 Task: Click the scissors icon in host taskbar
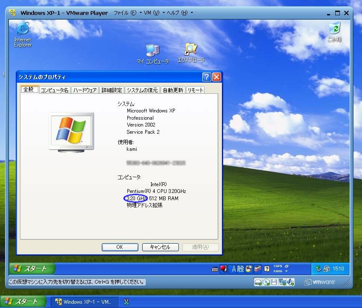126,302
